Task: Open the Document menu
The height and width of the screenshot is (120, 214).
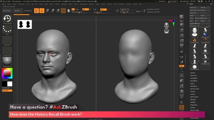Action: click(x=21, y=4)
